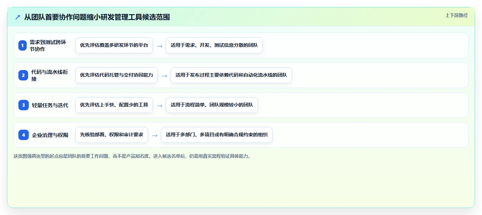The height and width of the screenshot is (215, 482).
Task: Select the 代码与流水线衔接 row label
Action: click(x=50, y=75)
